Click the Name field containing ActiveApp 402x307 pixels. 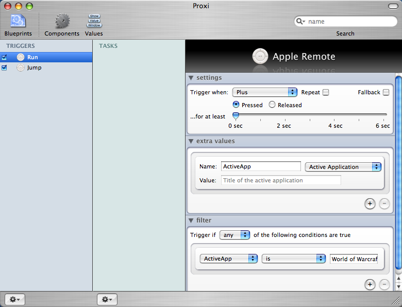coord(261,166)
